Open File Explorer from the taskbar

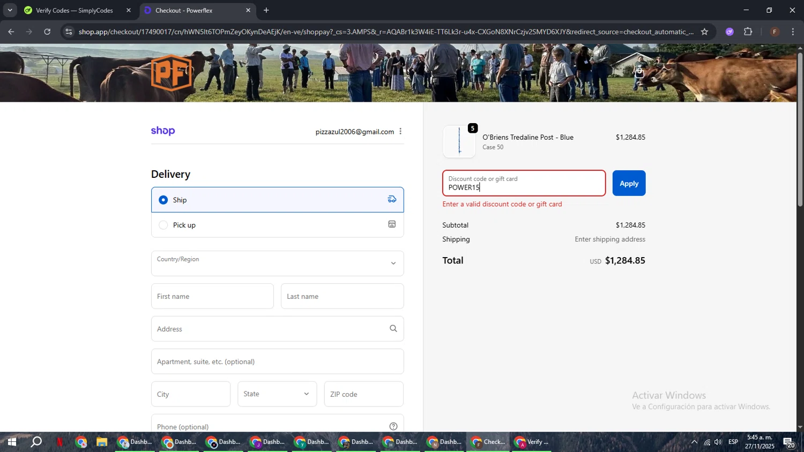102,442
